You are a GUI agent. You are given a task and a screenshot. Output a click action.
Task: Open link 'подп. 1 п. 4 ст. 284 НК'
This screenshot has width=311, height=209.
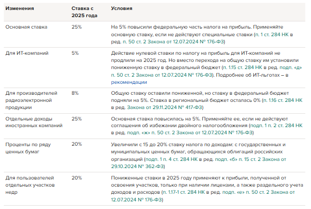pyautogui.click(x=171, y=159)
